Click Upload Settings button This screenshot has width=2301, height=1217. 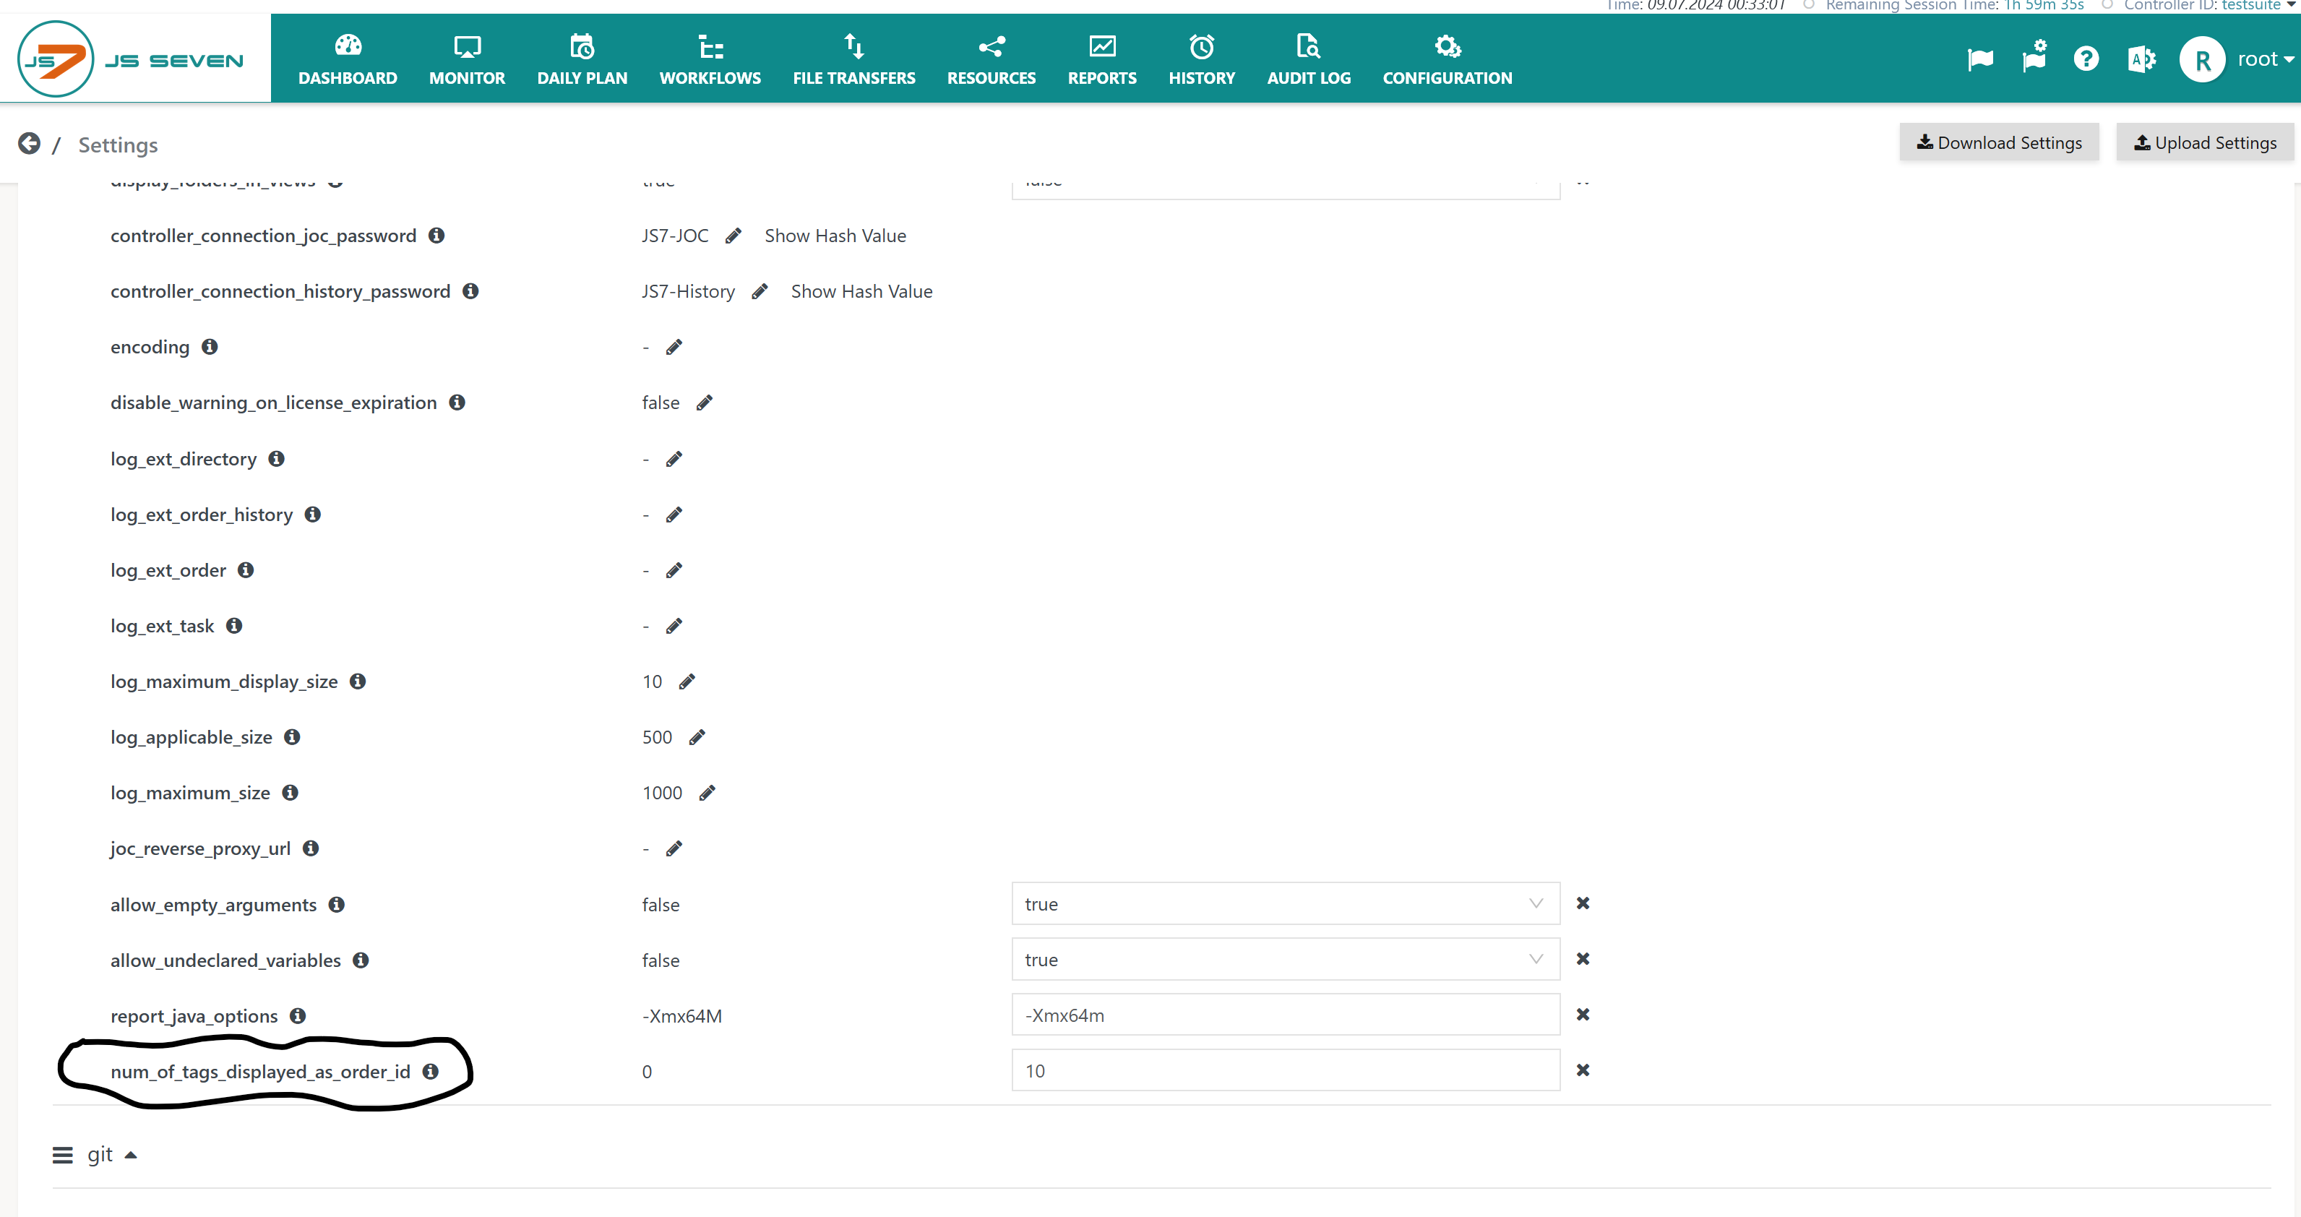click(x=2205, y=143)
